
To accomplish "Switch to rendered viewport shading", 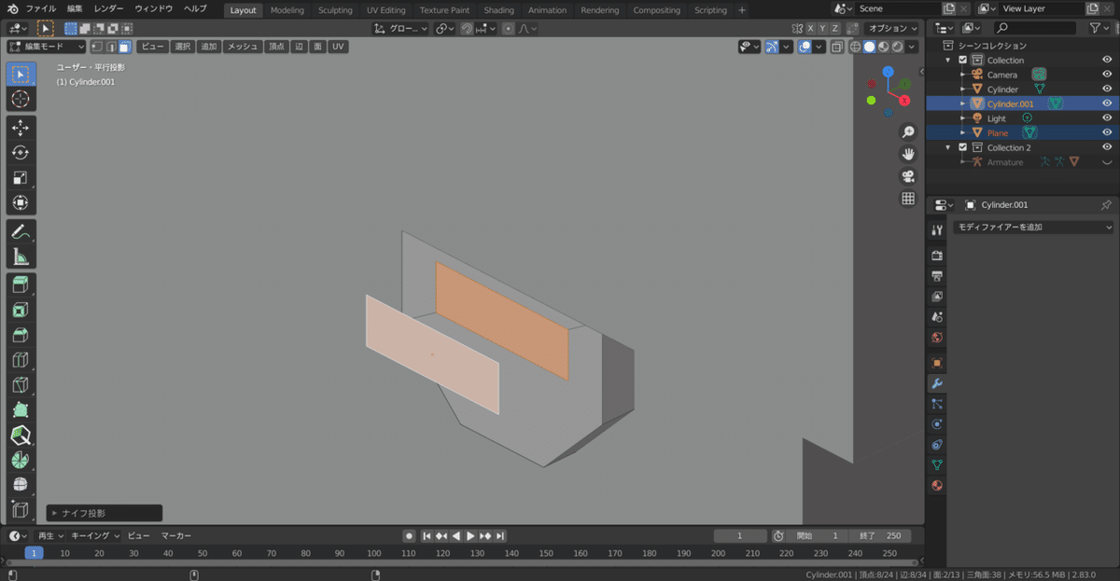I will click(x=898, y=47).
